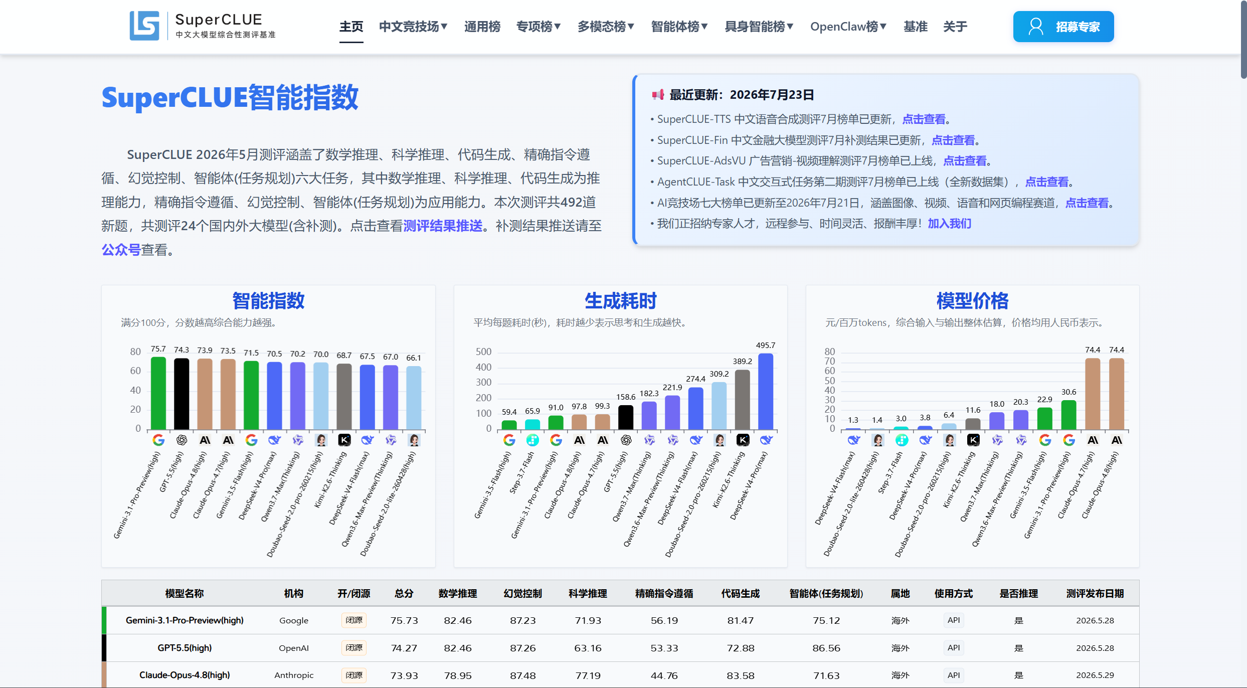Viewport: 1247px width, 688px height.
Task: Click the user icon in the 招募专家 button
Action: coord(1036,27)
